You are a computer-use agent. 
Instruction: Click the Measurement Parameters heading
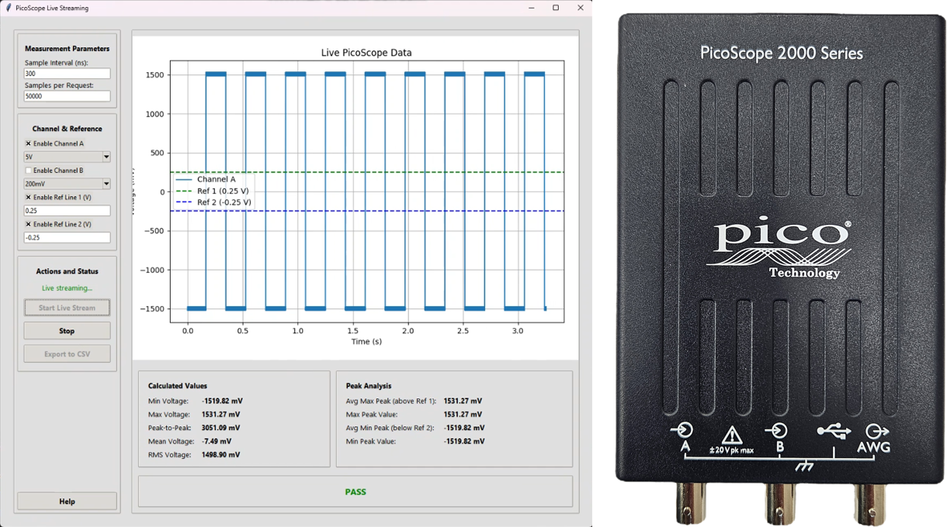tap(67, 49)
